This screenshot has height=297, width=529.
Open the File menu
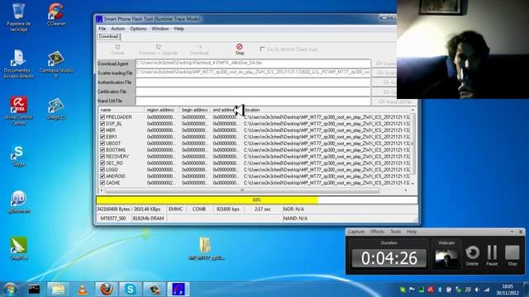point(102,29)
